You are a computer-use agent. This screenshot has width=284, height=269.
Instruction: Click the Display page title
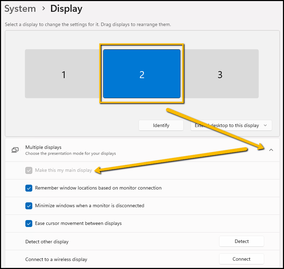[x=66, y=9]
